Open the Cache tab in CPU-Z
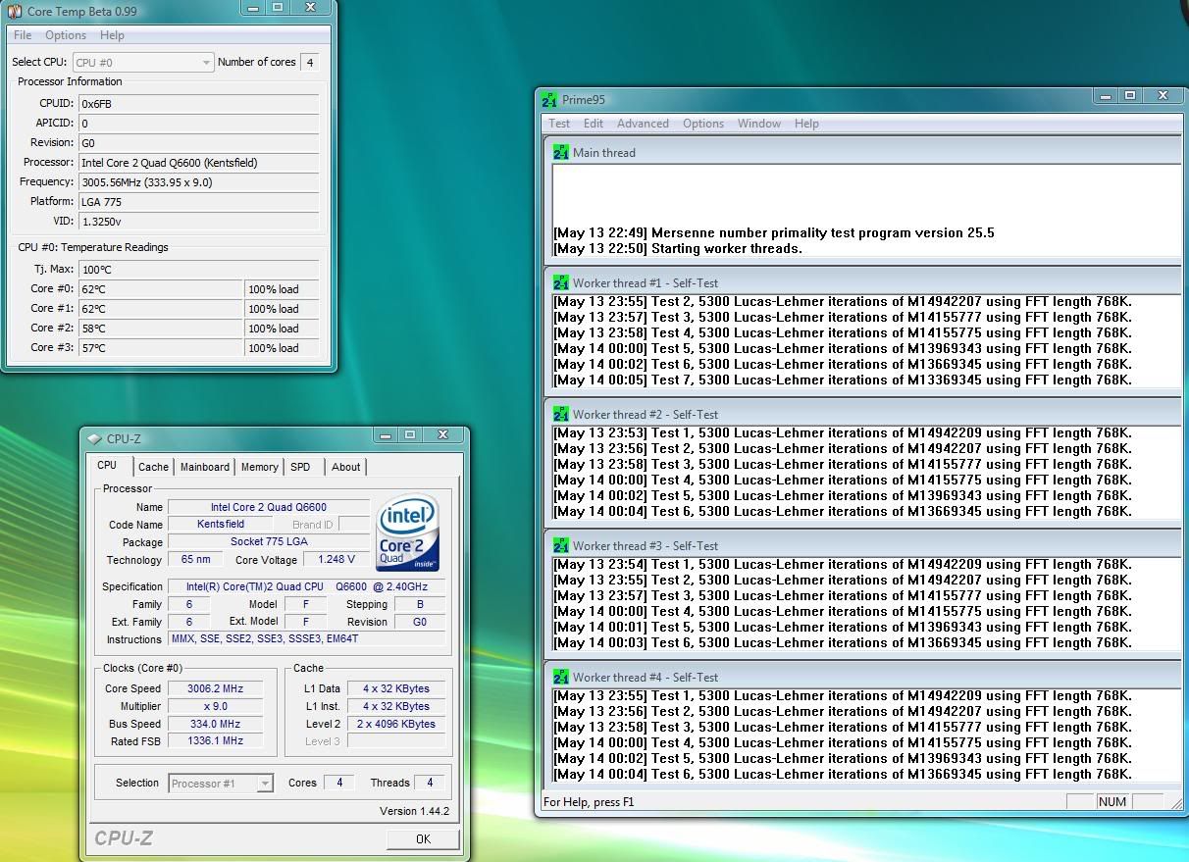The image size is (1189, 862). point(153,467)
